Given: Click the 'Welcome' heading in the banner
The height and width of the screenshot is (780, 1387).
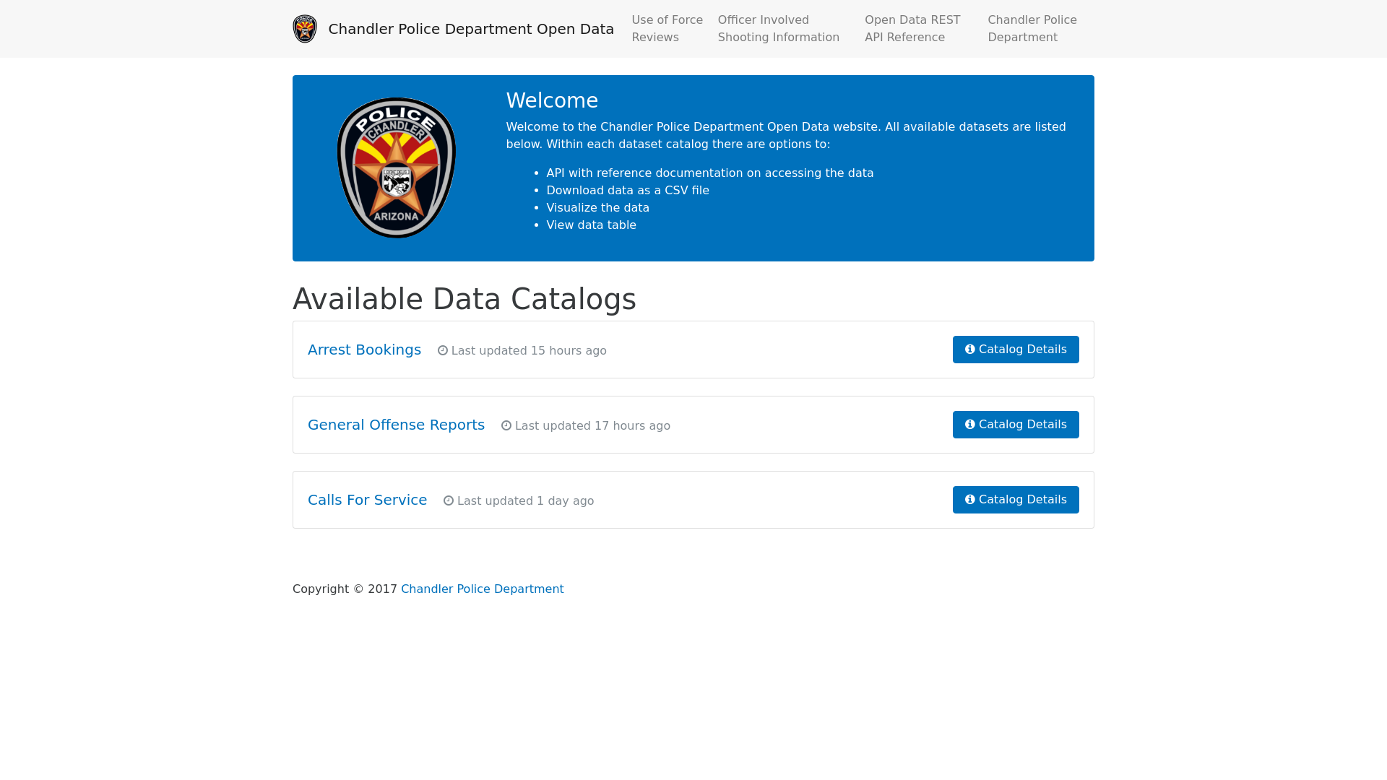Looking at the screenshot, I should click(x=552, y=100).
